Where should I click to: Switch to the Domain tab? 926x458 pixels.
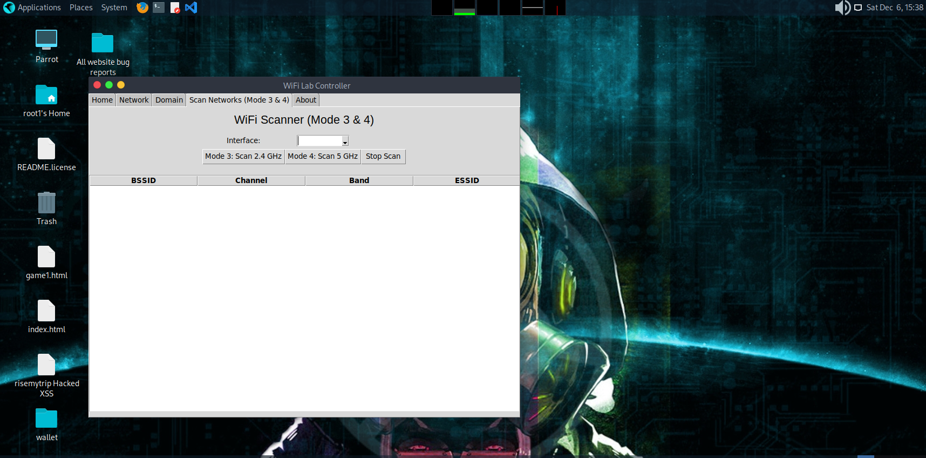[x=169, y=100]
